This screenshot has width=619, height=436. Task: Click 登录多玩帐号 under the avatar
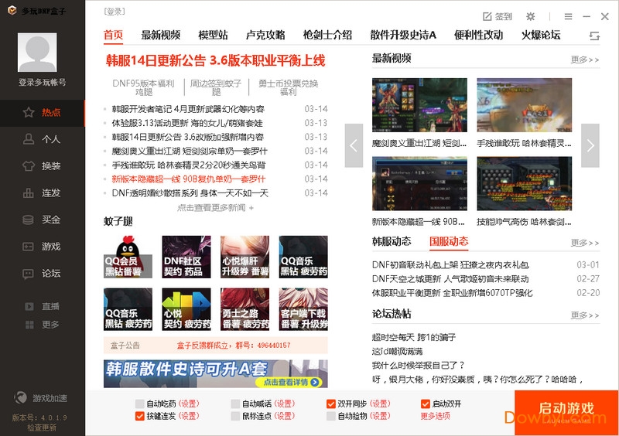42,82
